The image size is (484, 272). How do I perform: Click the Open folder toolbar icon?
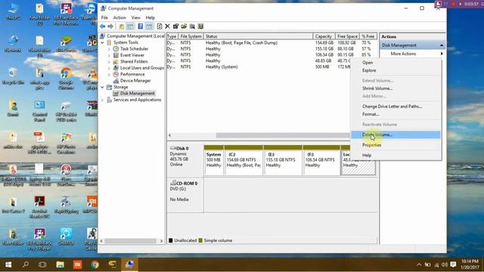tap(184, 26)
